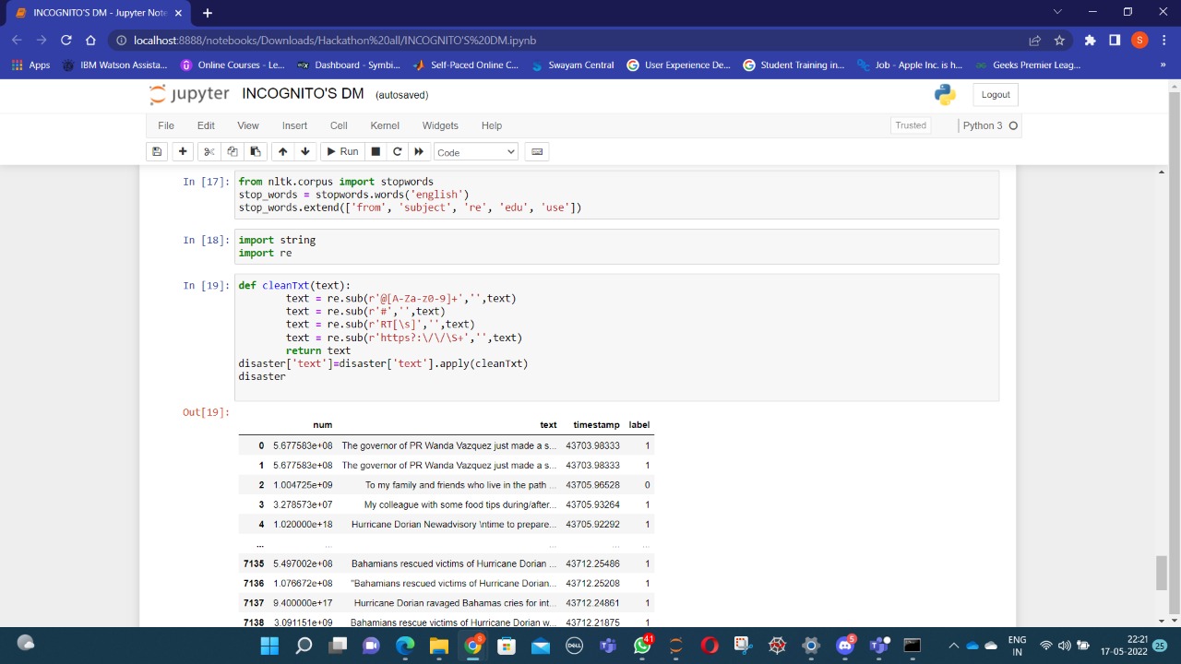Open Microsoft Edge from taskbar

(x=405, y=646)
